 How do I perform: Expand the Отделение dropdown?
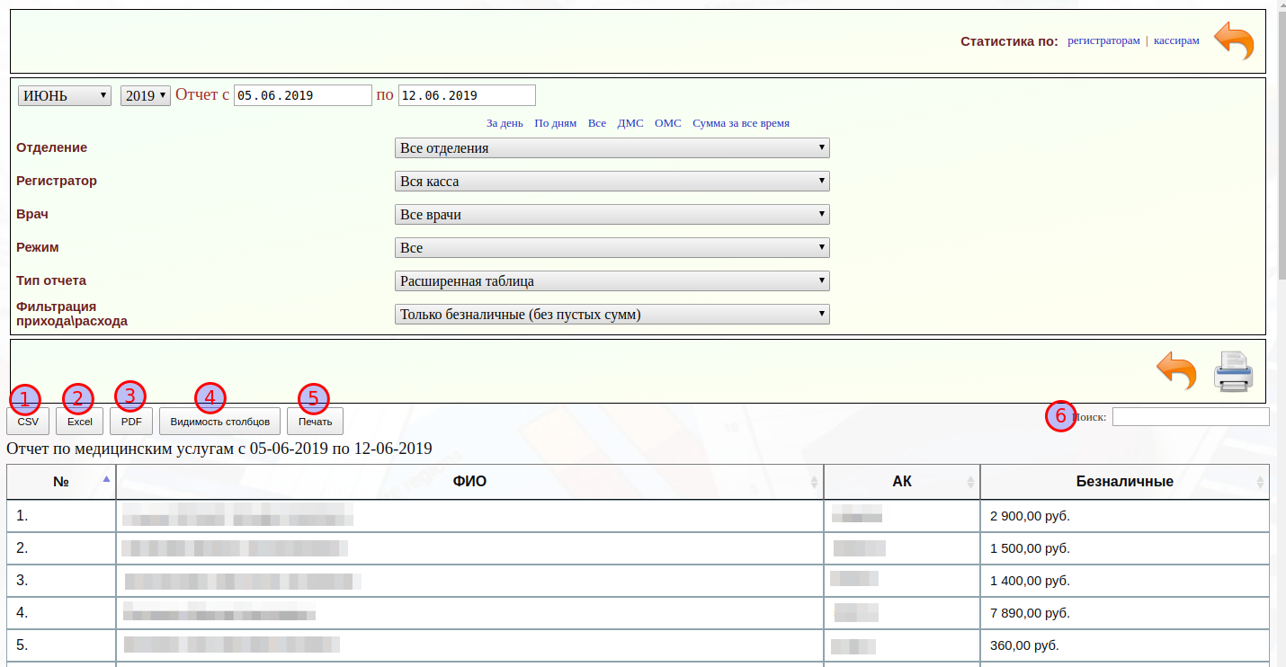click(x=612, y=148)
